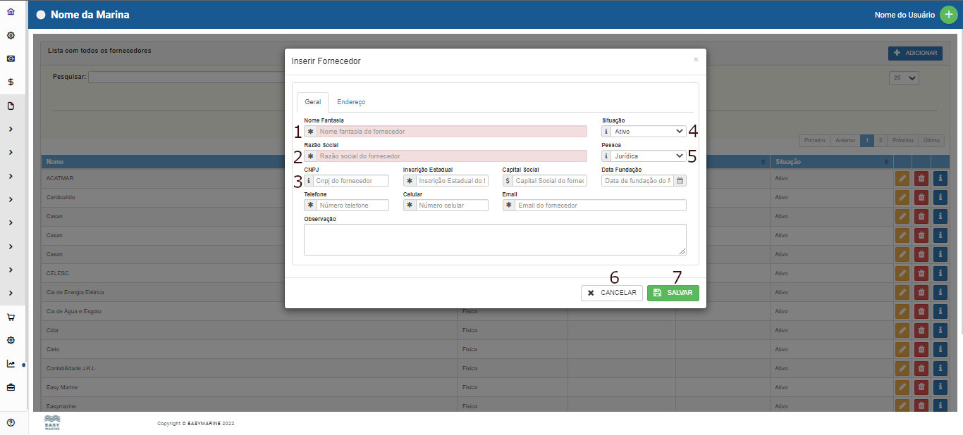Viewport: 963px width, 435px height.
Task: Click the home icon in the sidebar
Action: [11, 11]
